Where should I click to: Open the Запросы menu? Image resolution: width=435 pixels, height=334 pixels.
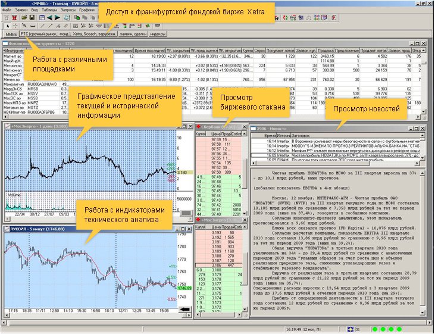[68, 10]
